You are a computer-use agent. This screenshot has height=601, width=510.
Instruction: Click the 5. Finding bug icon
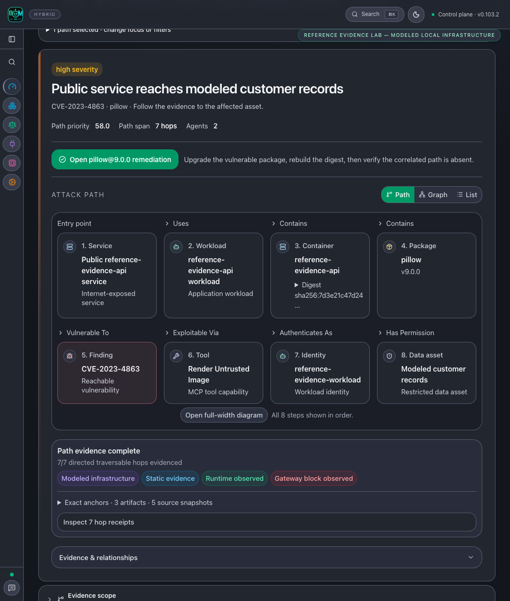point(70,356)
